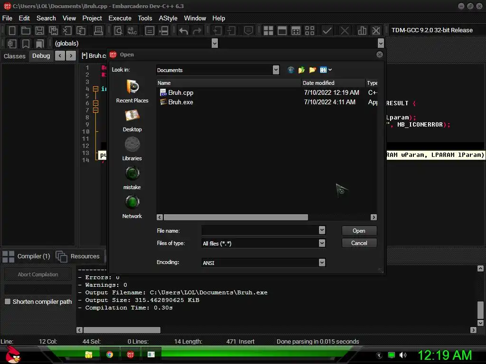Click the Run window toolbar icon
The image size is (486, 364).
click(x=282, y=30)
